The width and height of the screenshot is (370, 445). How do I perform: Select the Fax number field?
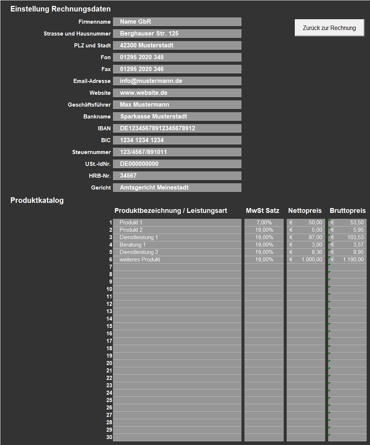tap(177, 69)
